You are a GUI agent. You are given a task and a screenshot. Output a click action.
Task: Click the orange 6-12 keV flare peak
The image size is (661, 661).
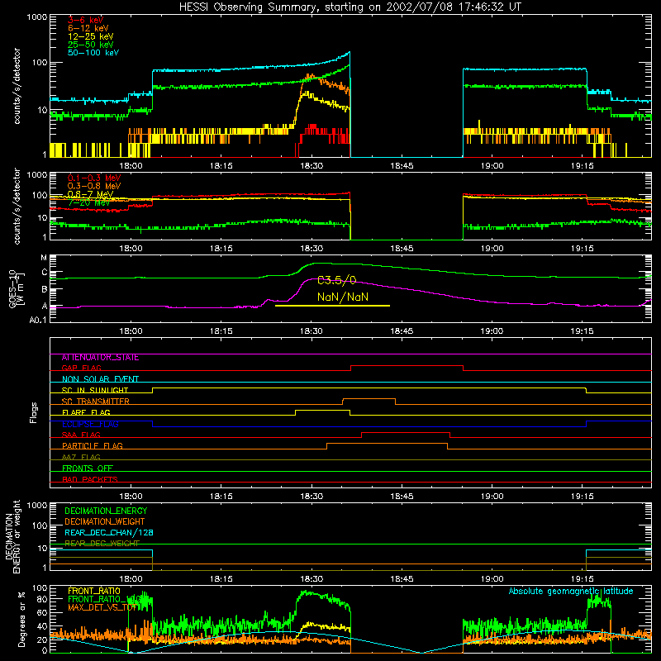tap(310, 76)
